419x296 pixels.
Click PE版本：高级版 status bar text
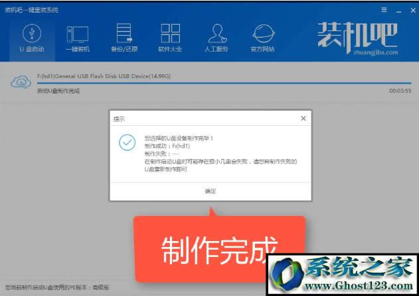(57, 287)
